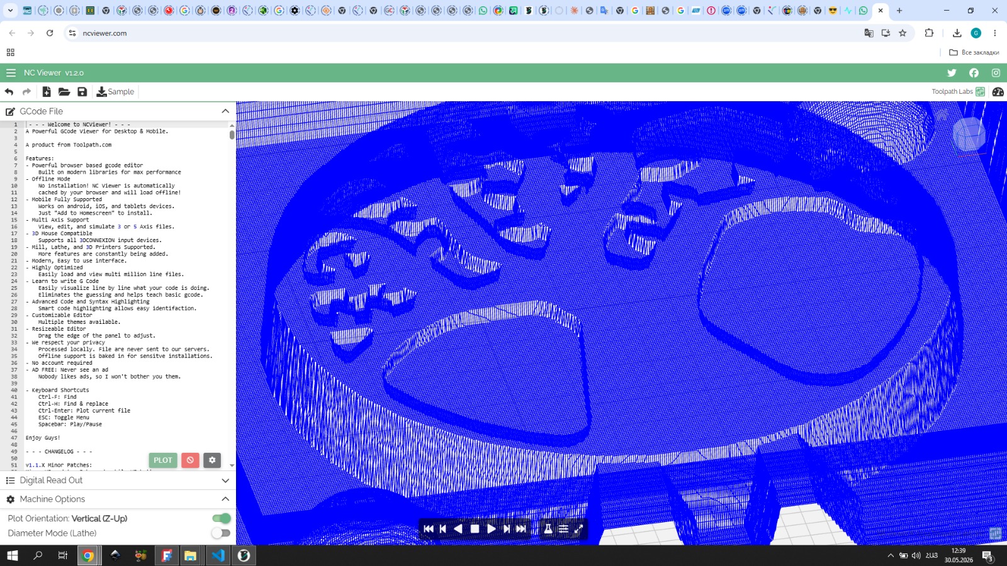Click the 3D view orientation cube

click(x=969, y=134)
